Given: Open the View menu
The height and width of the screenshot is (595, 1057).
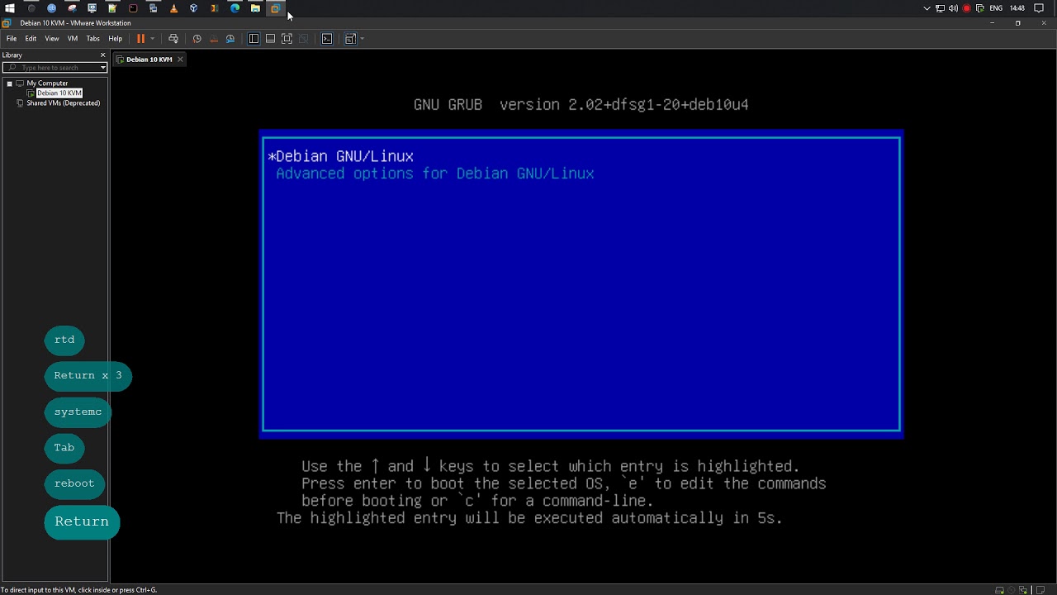Looking at the screenshot, I should (x=52, y=39).
